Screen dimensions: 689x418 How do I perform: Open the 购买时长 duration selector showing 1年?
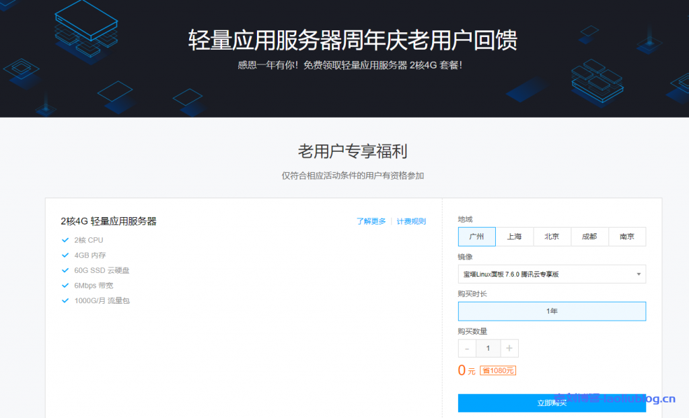552,311
